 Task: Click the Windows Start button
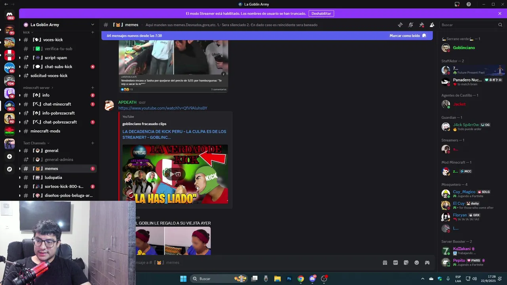pos(183,279)
